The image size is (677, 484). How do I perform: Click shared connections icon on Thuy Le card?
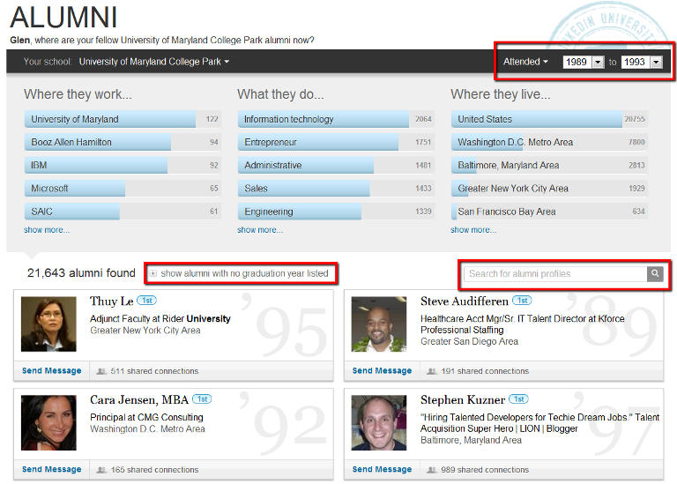[101, 371]
